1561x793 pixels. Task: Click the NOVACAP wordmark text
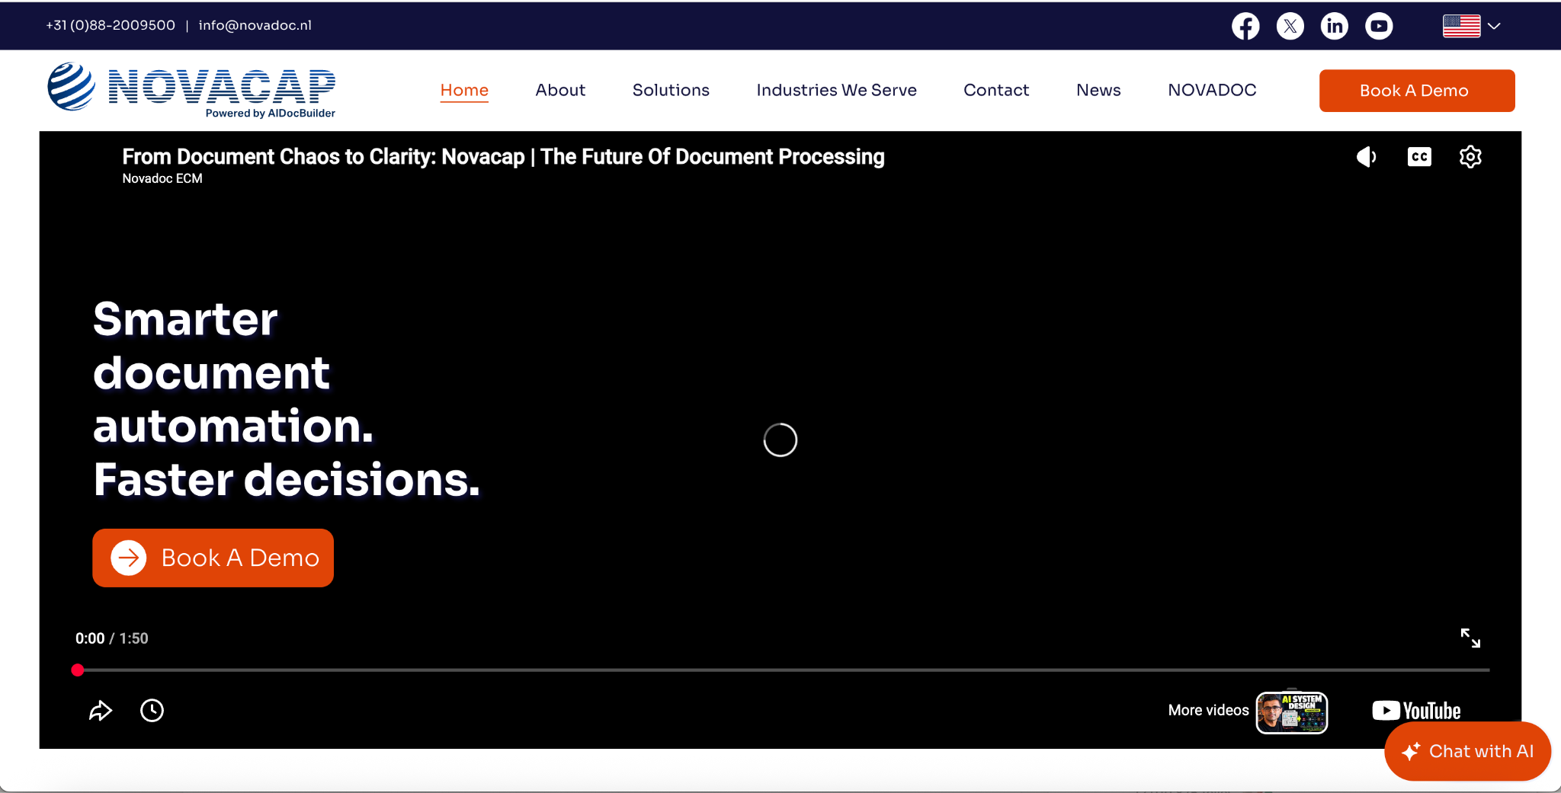point(222,86)
